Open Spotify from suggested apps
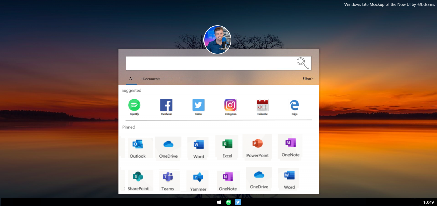The image size is (437, 206). coord(134,104)
